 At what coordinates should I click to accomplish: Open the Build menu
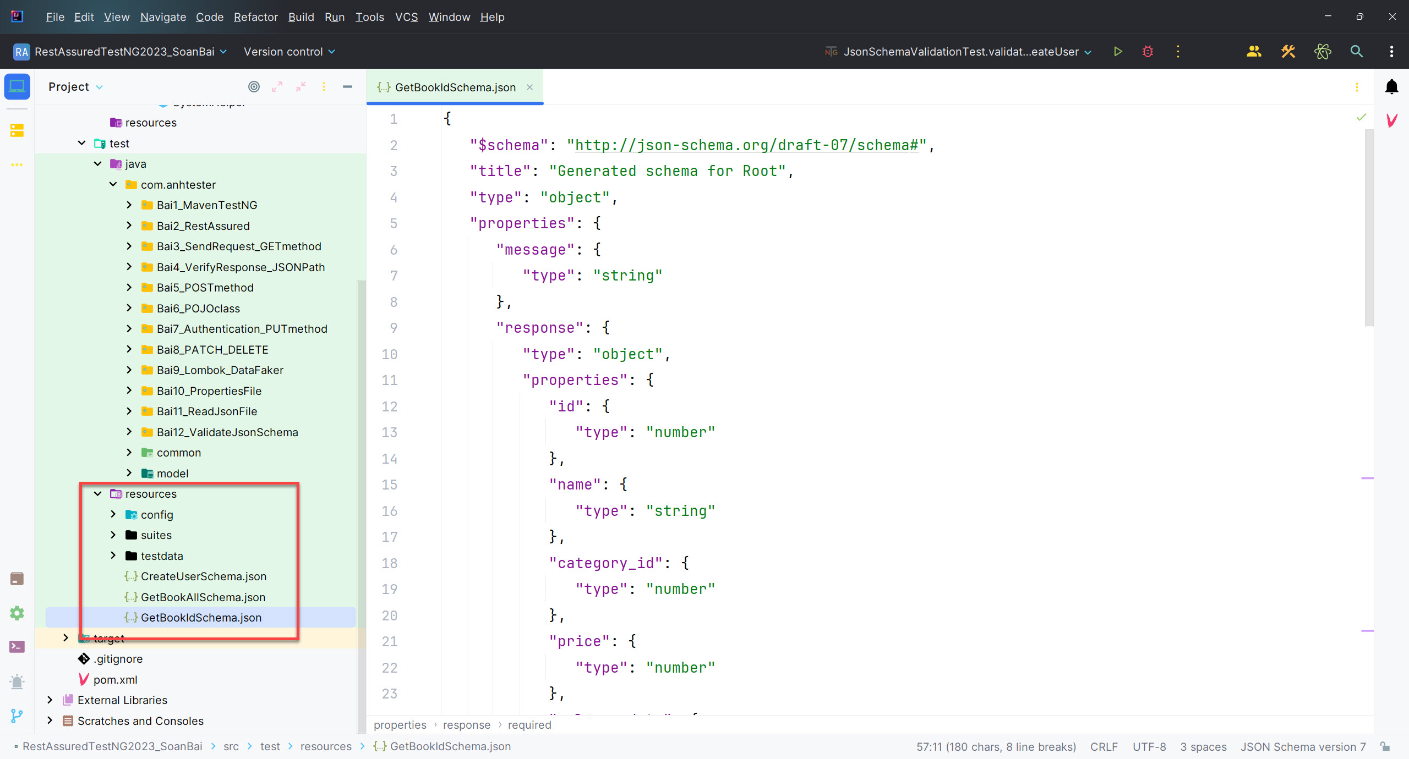(301, 17)
